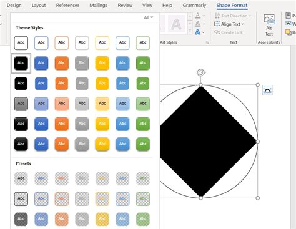Apply the intense effect black style in sixth row
296x229 pixels.
(x=21, y=144)
